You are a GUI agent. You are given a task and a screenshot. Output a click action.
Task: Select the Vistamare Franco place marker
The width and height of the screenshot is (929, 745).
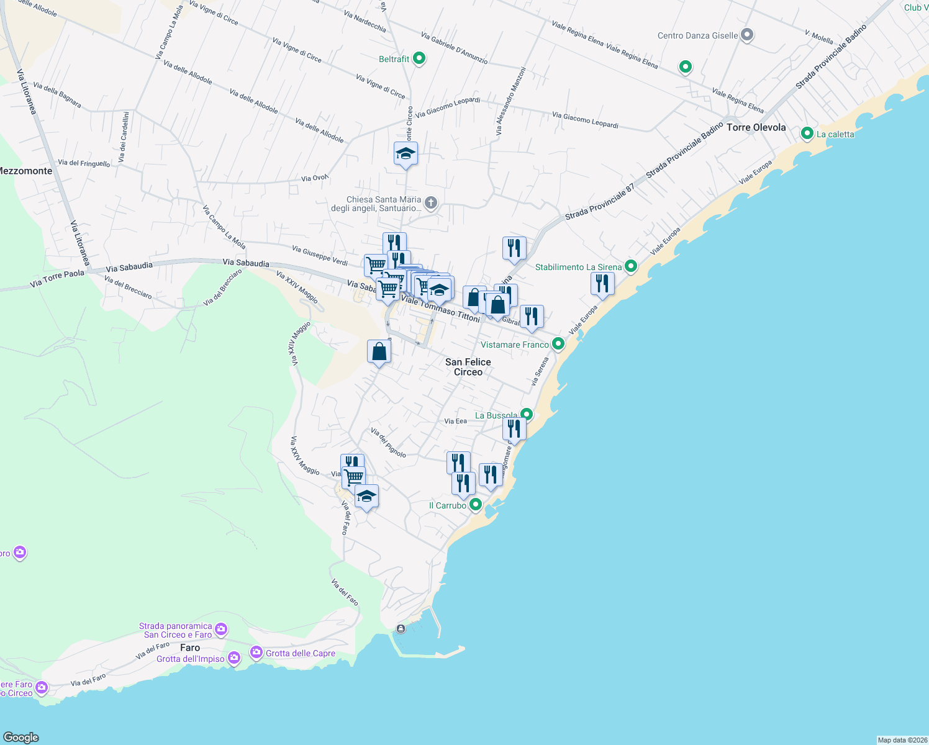[x=557, y=344]
